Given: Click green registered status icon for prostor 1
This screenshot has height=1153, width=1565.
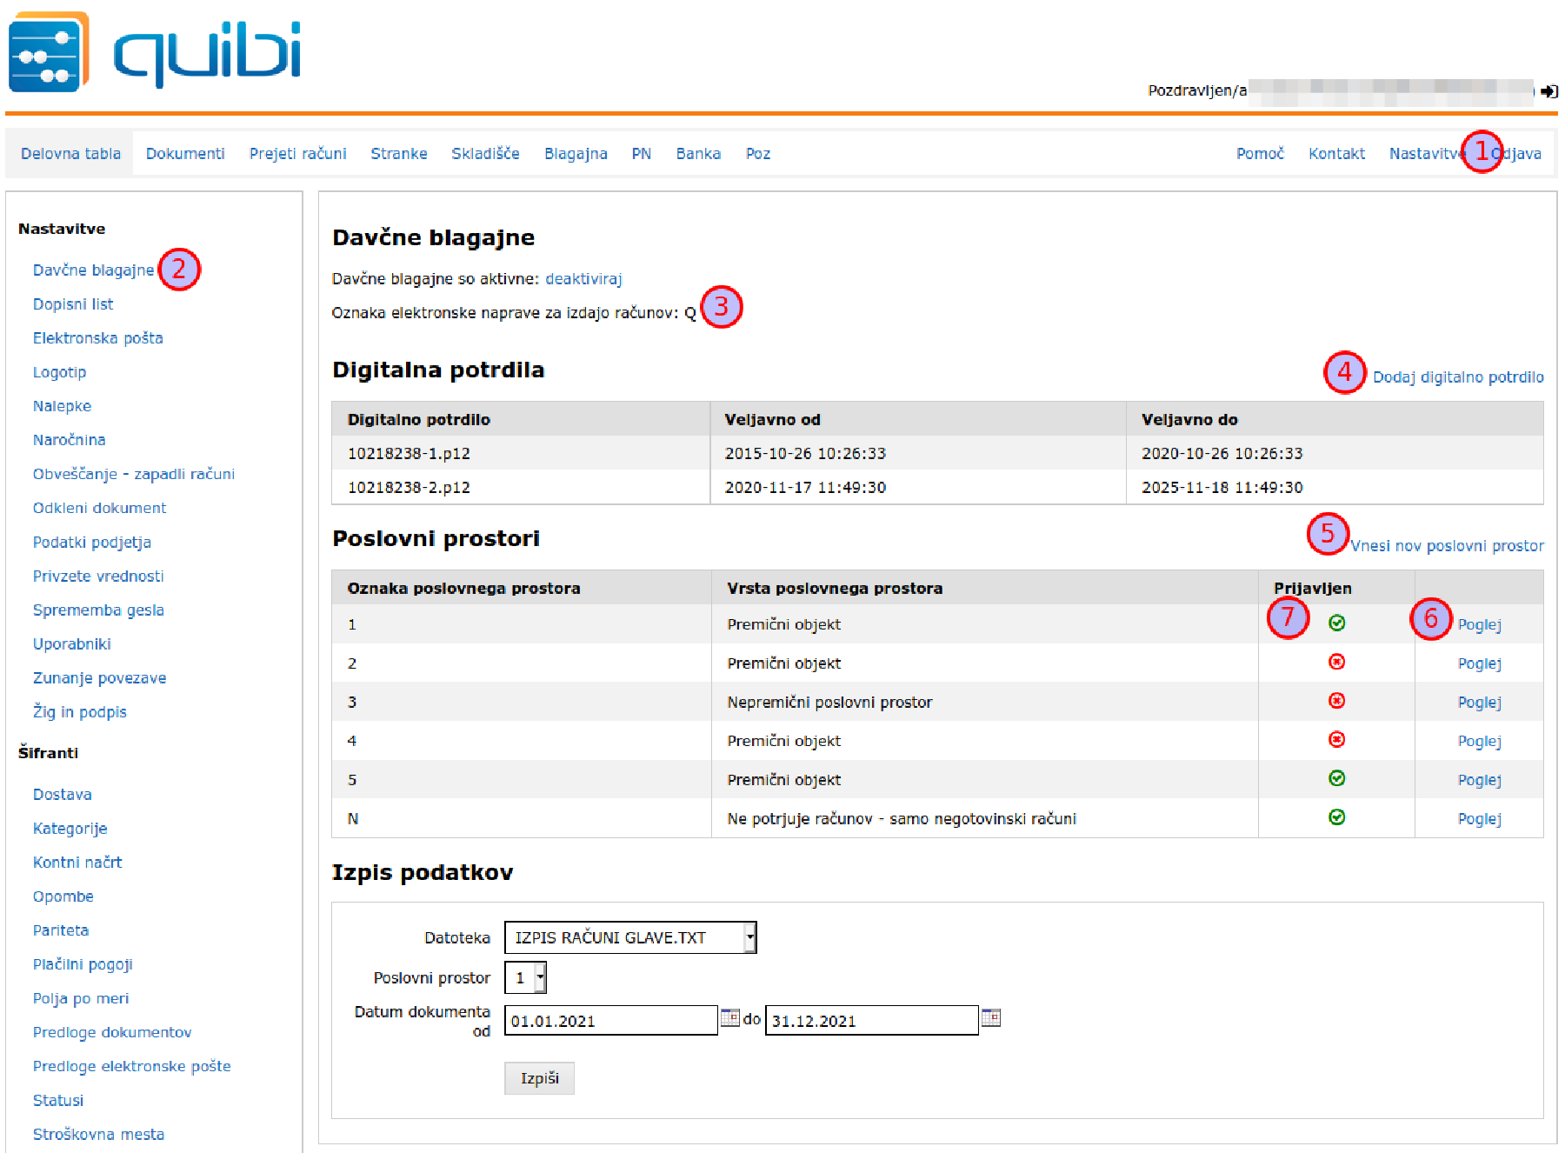Looking at the screenshot, I should click(1336, 623).
